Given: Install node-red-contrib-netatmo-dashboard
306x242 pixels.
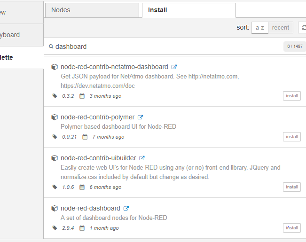Looking at the screenshot, I should tap(292, 96).
